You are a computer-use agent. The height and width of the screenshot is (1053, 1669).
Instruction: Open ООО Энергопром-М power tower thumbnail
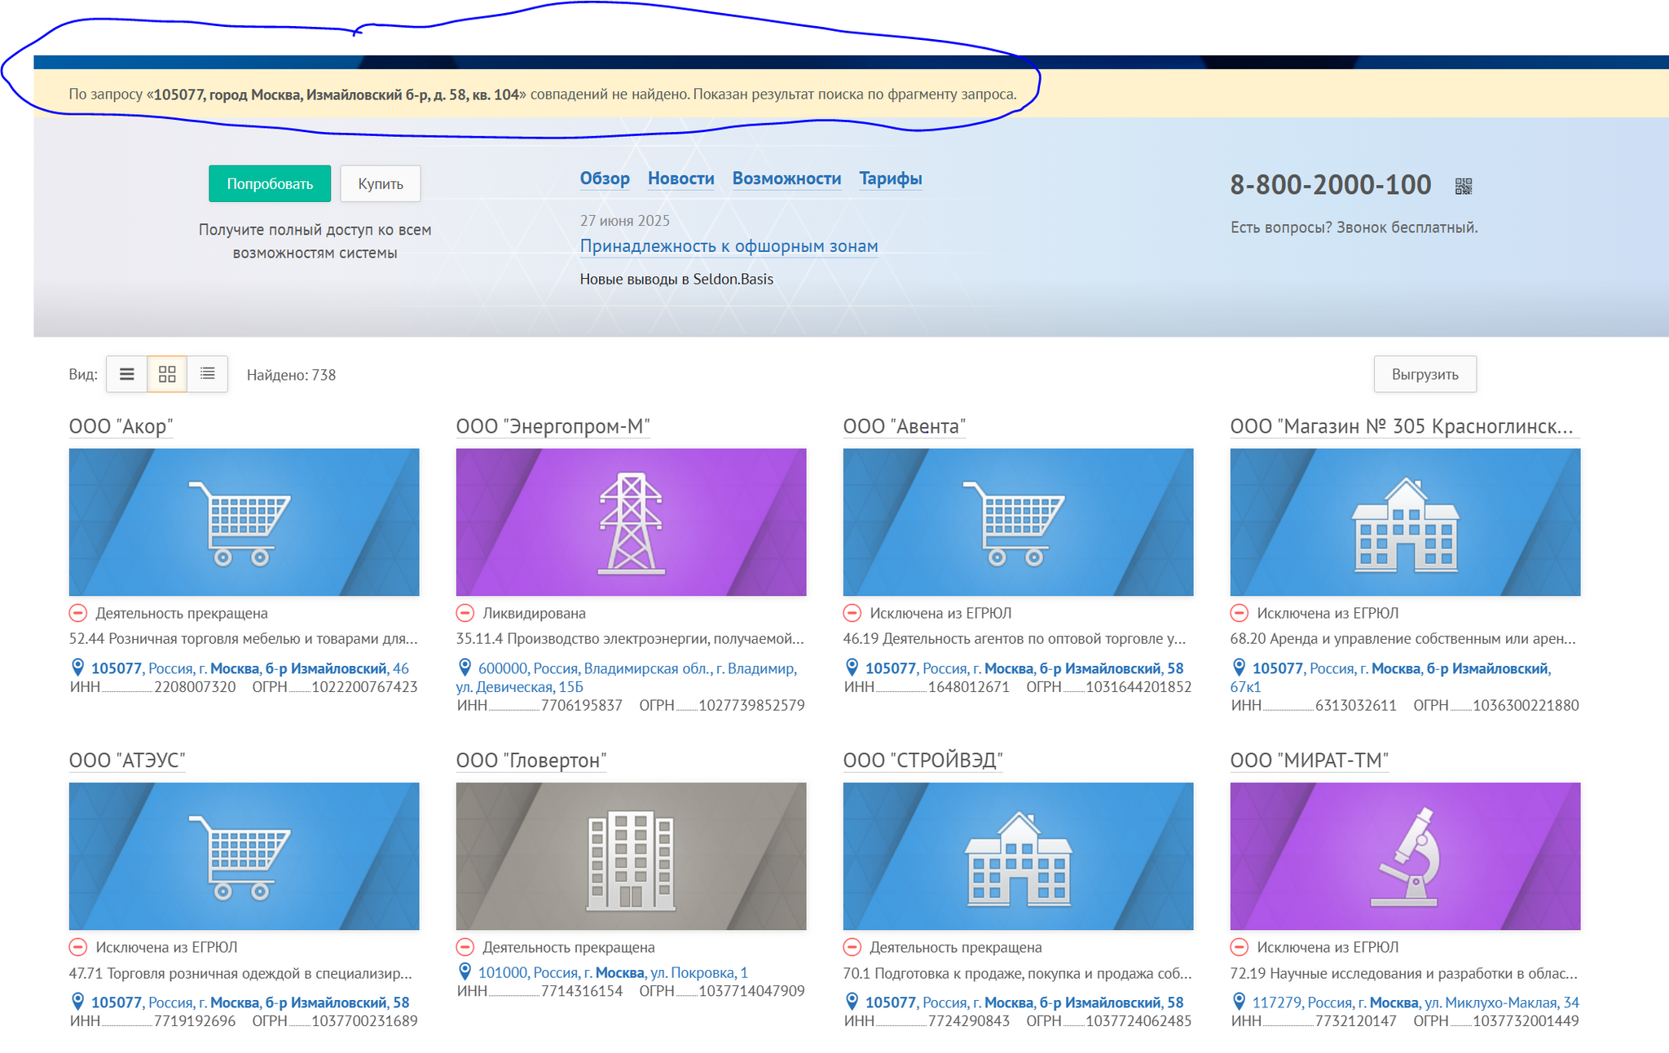631,522
